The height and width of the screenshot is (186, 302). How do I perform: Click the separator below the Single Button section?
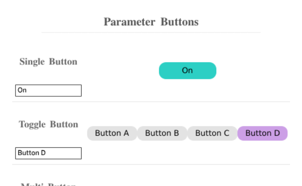[x=151, y=102]
